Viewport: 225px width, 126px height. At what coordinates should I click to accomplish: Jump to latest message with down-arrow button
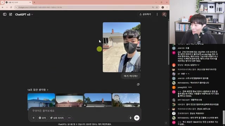point(85,105)
